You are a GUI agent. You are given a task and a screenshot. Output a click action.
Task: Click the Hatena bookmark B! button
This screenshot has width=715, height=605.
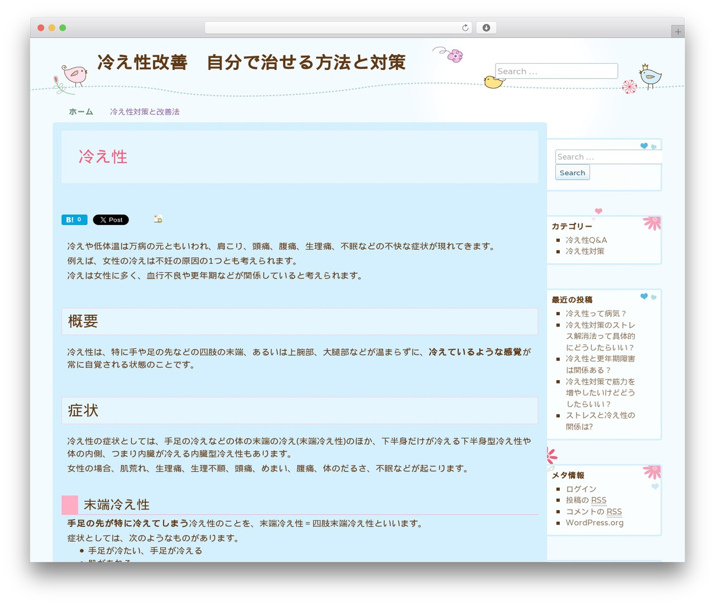click(74, 220)
